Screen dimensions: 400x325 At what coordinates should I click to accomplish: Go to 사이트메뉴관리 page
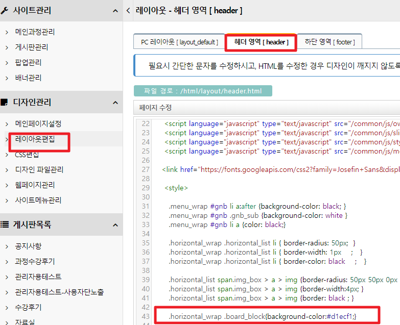(38, 200)
